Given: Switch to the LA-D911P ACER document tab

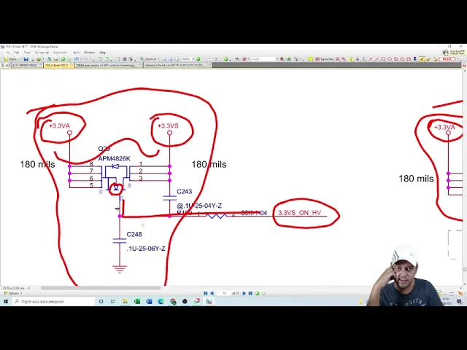Looking at the screenshot, I should click(x=177, y=65).
